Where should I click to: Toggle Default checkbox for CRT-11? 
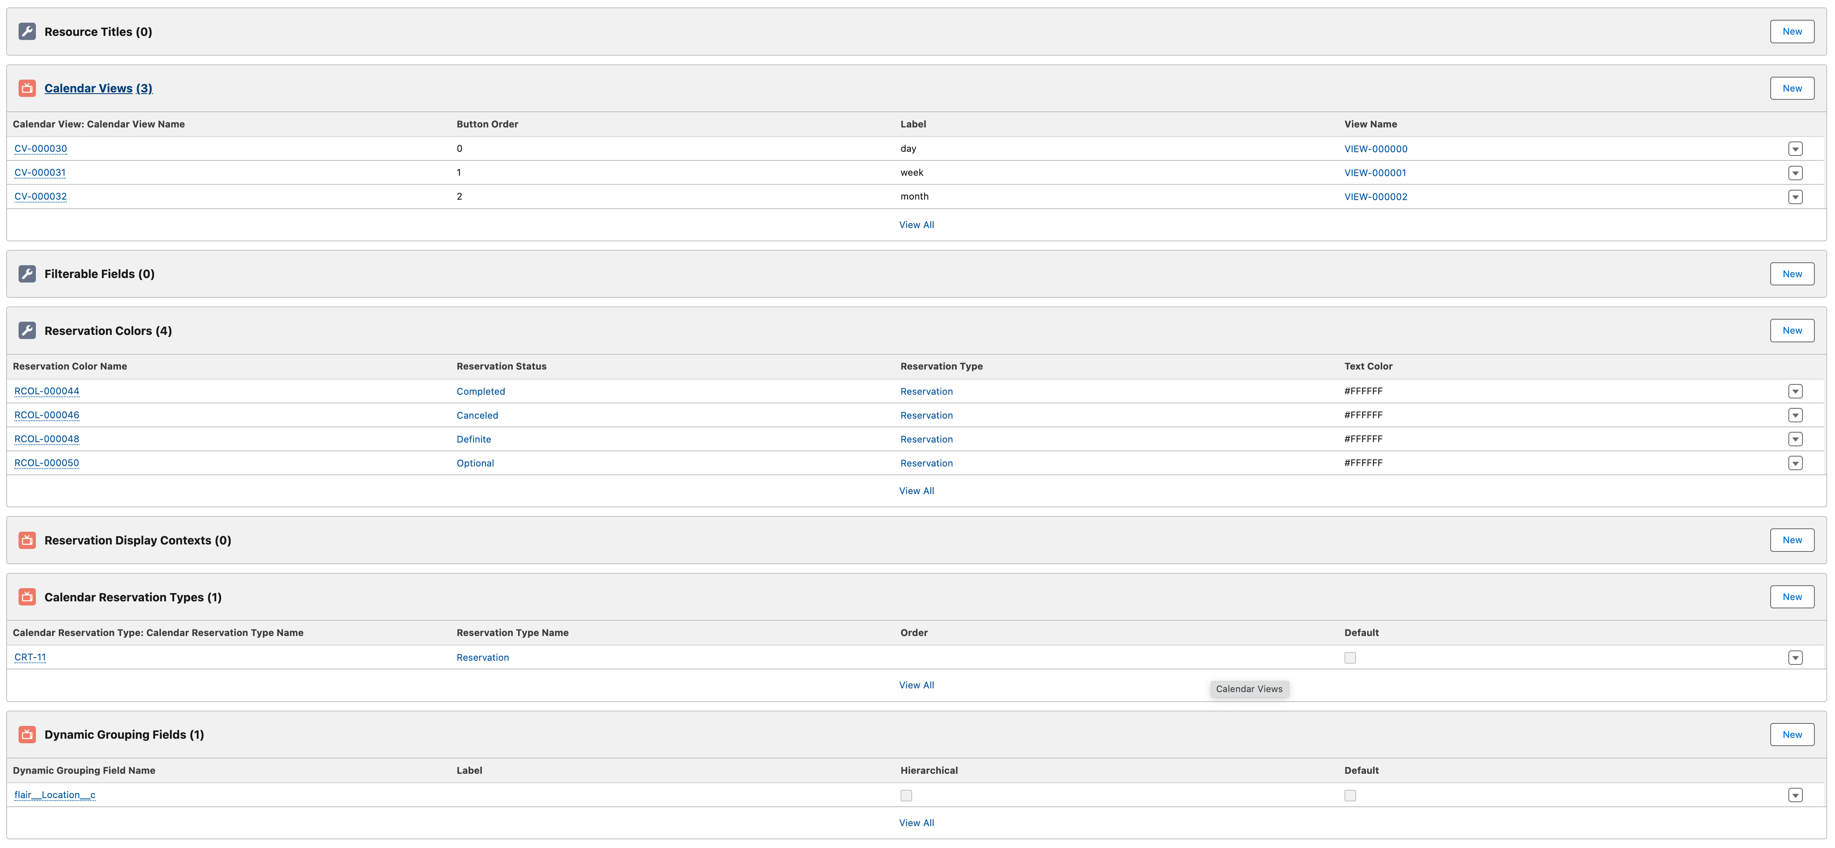[x=1350, y=657]
